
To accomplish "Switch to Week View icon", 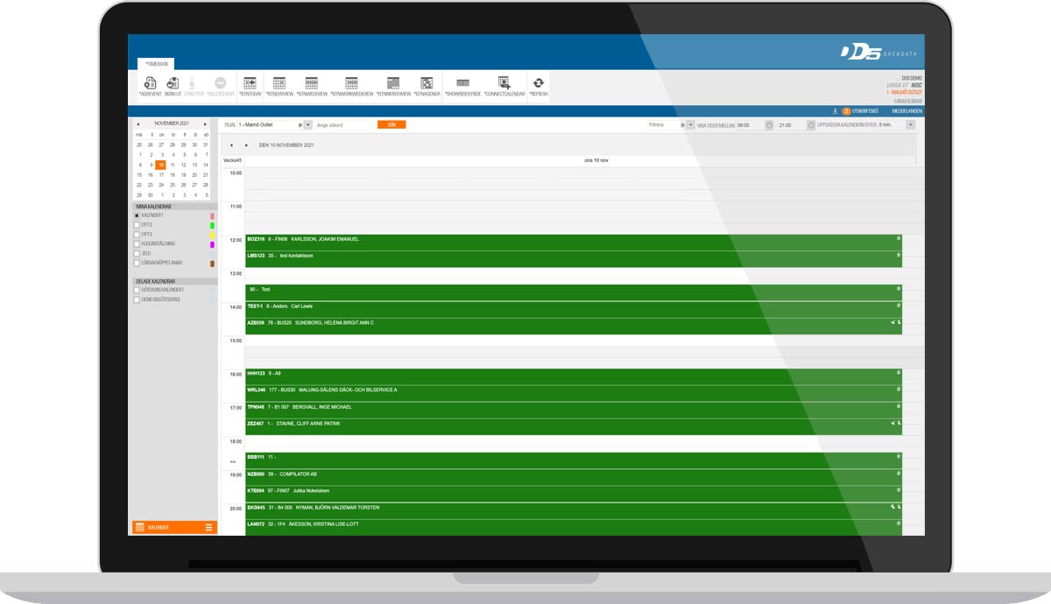I will click(x=311, y=84).
